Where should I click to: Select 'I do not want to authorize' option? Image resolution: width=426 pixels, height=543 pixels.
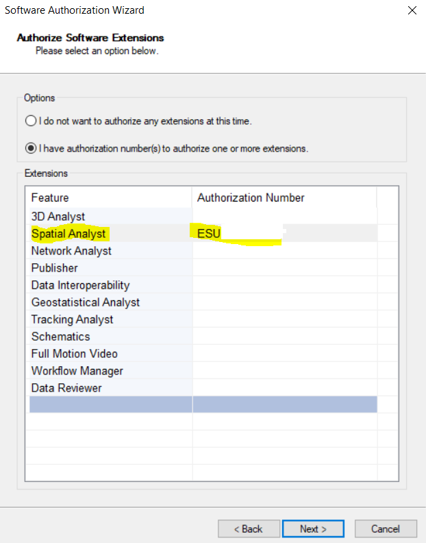31,121
